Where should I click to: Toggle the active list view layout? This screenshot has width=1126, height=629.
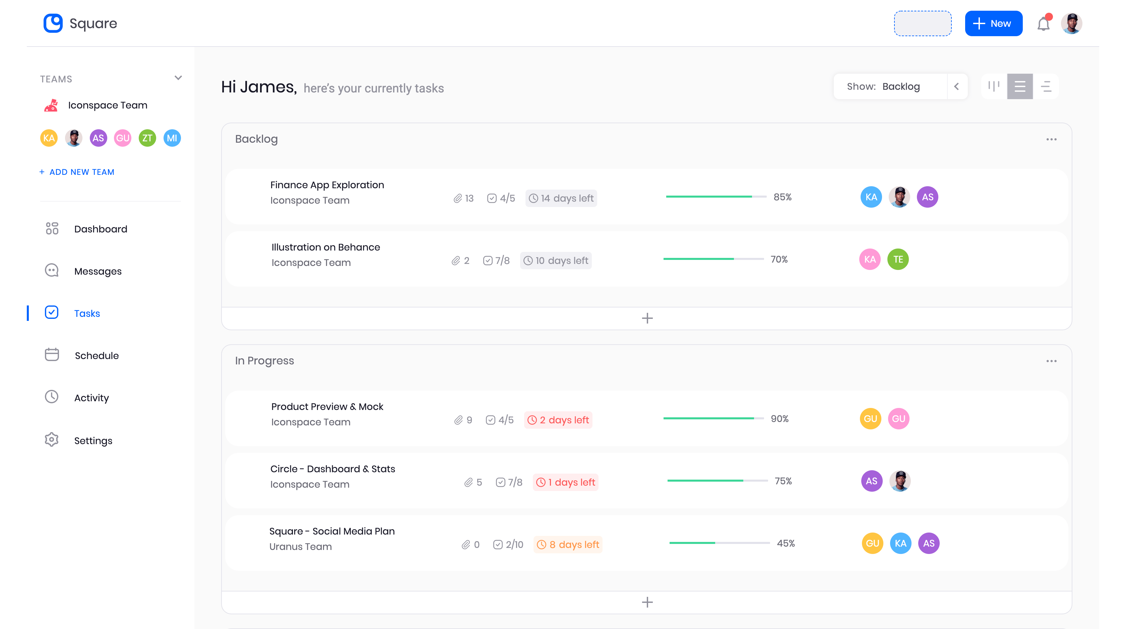pos(1020,86)
